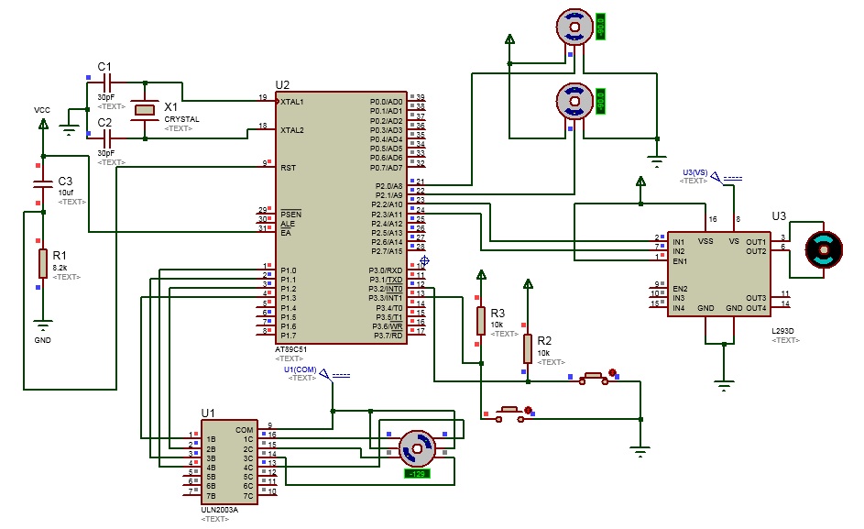The image size is (864, 529).
Task: Click the P2.0/A8 pin label
Action: point(389,186)
